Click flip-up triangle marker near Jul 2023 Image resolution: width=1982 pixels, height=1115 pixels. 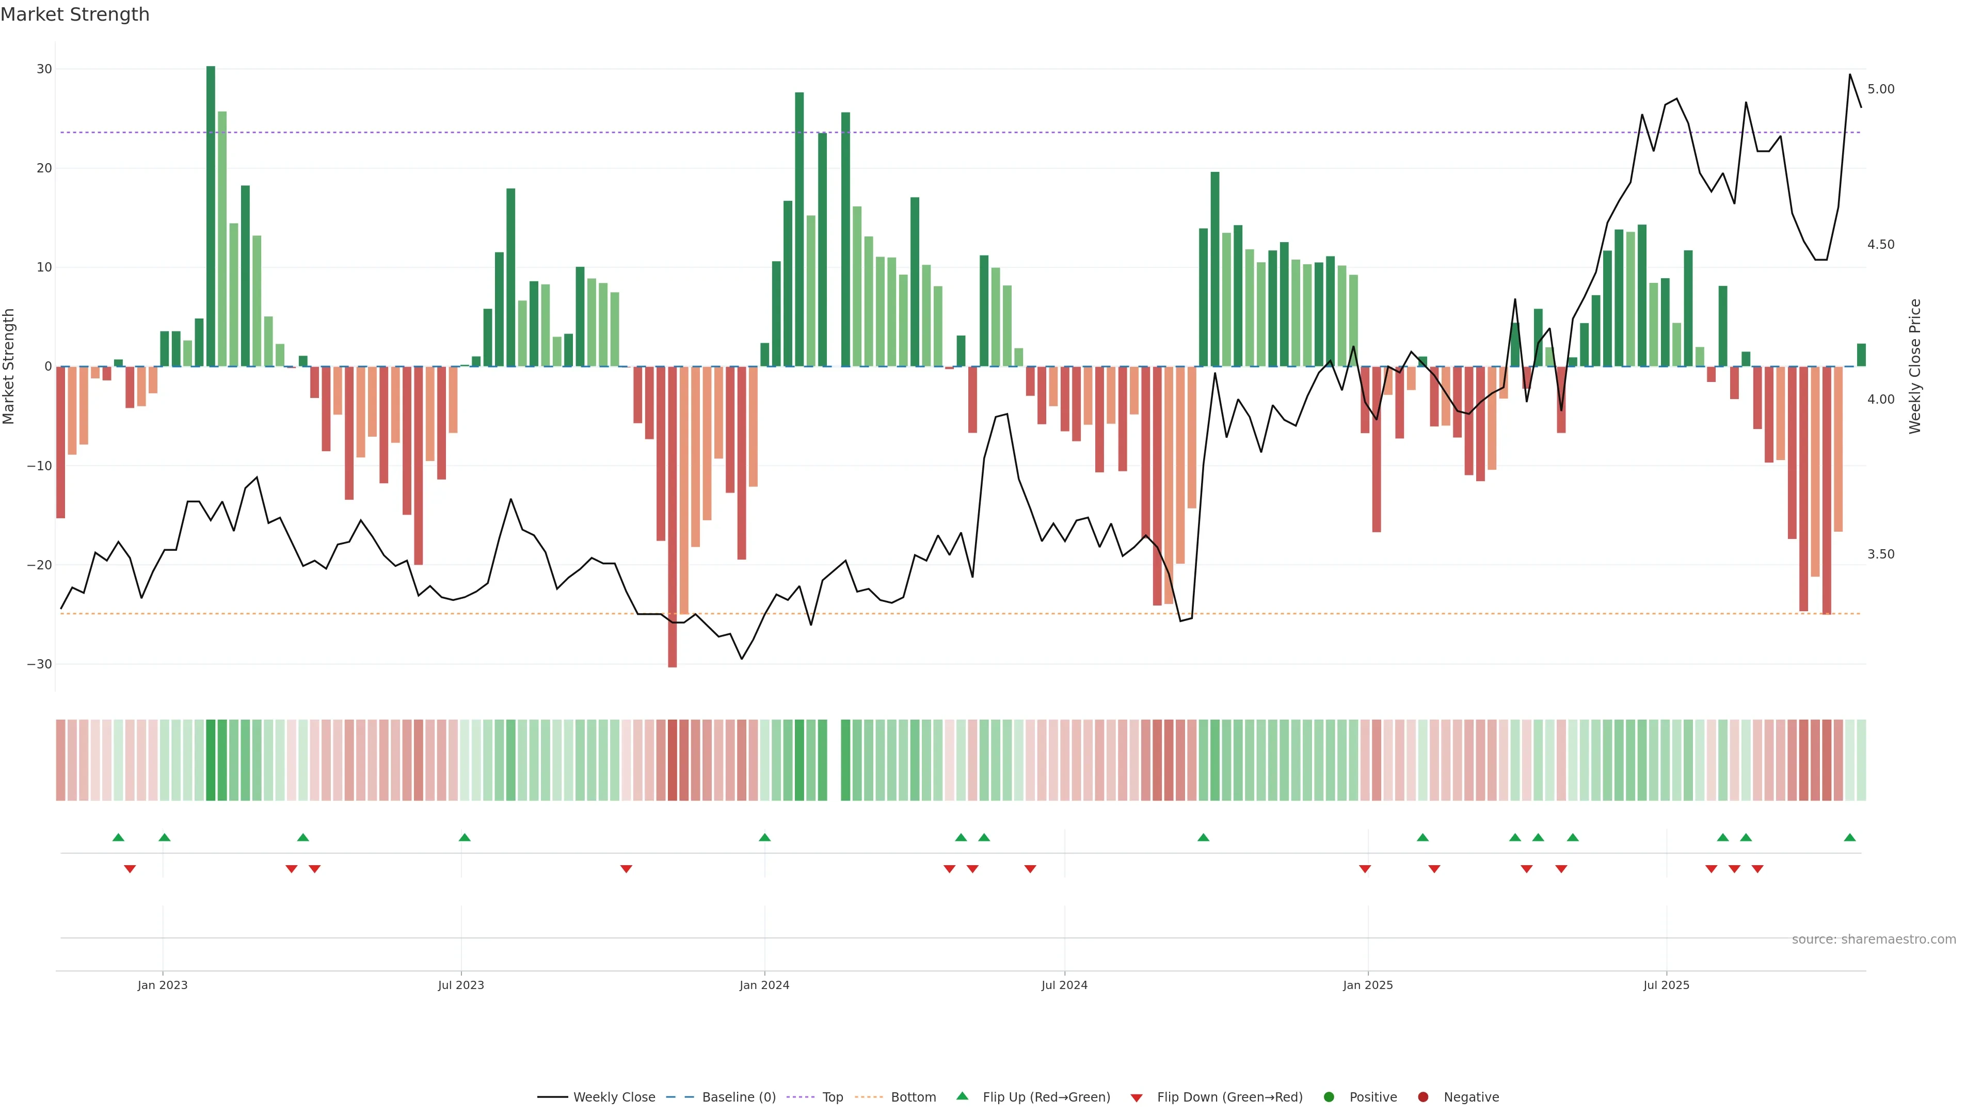pos(464,837)
